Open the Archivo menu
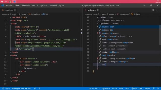Viewport: 161px width, 90px height. point(9,5)
